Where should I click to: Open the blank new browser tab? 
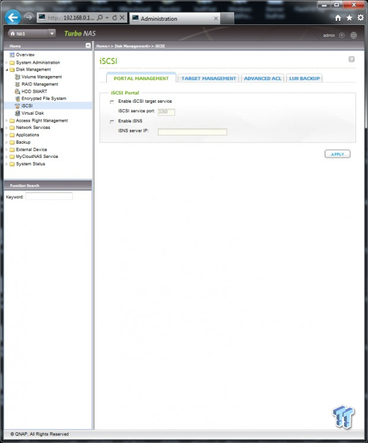tap(227, 18)
